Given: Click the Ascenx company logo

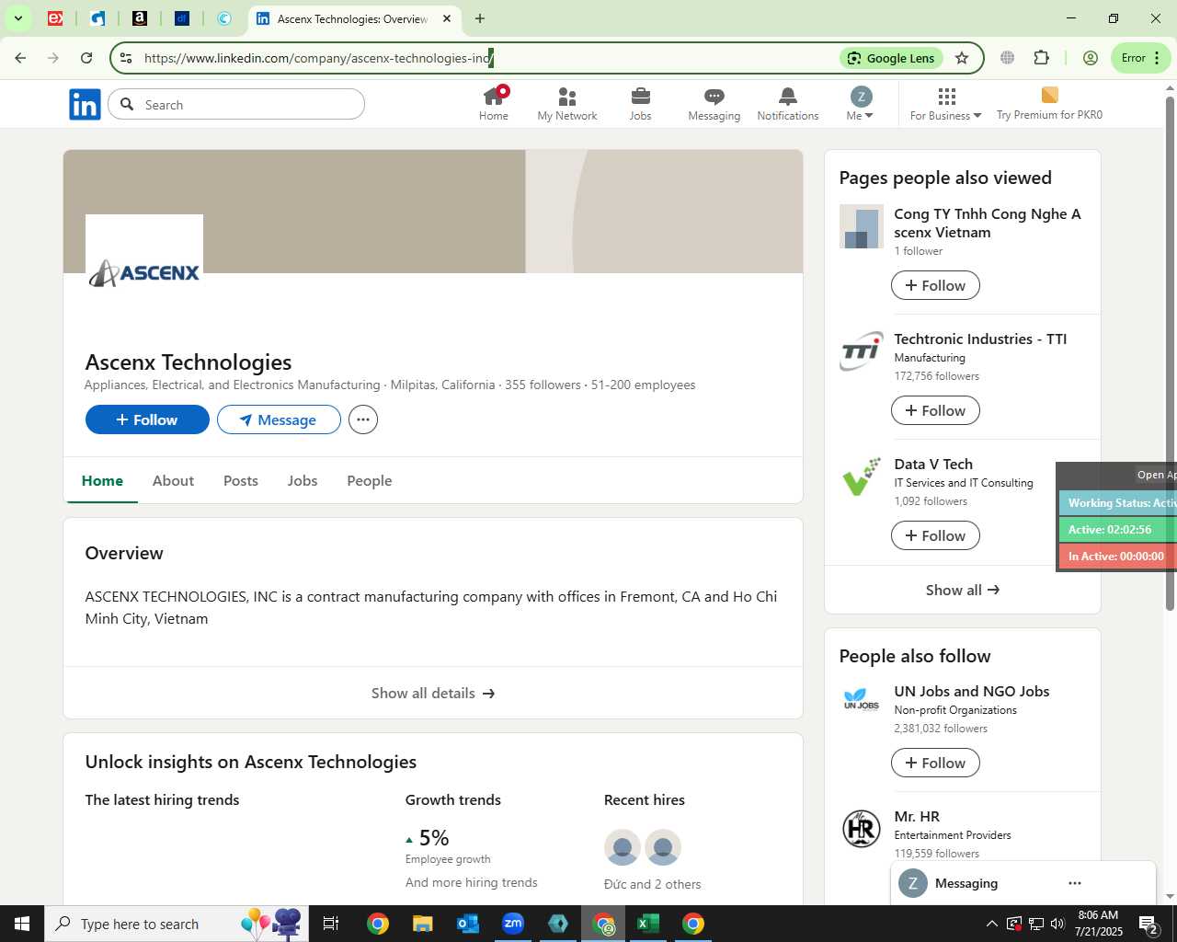Looking at the screenshot, I should pos(144,272).
